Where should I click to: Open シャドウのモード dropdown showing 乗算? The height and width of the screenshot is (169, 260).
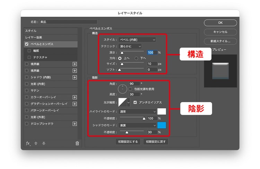137,125
